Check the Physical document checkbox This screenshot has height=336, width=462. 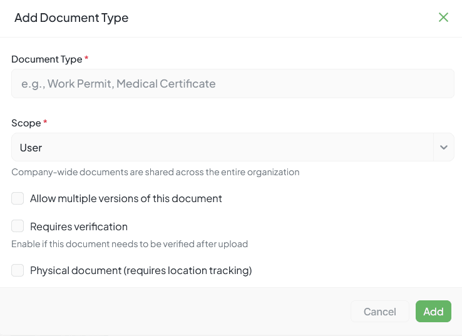pos(18,270)
